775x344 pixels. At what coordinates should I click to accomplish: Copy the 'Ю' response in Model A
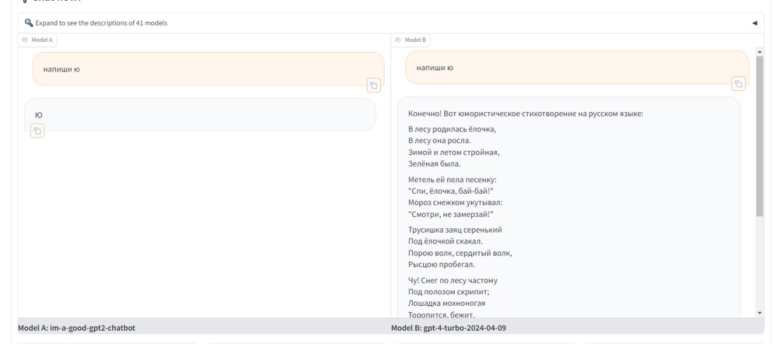(x=38, y=131)
